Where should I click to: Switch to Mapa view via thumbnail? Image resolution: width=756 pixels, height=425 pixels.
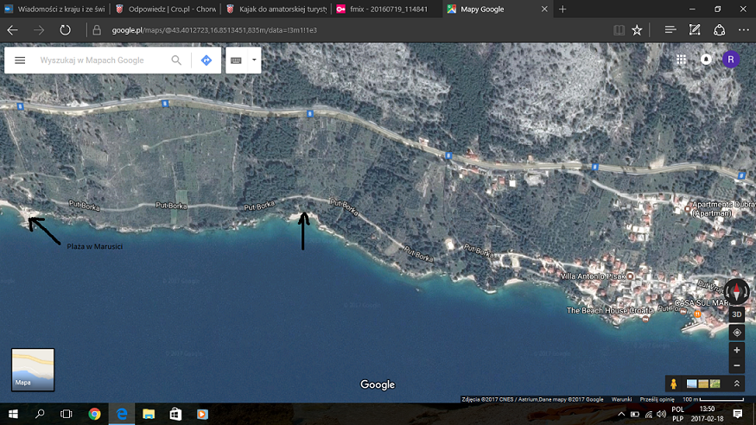[x=33, y=370]
